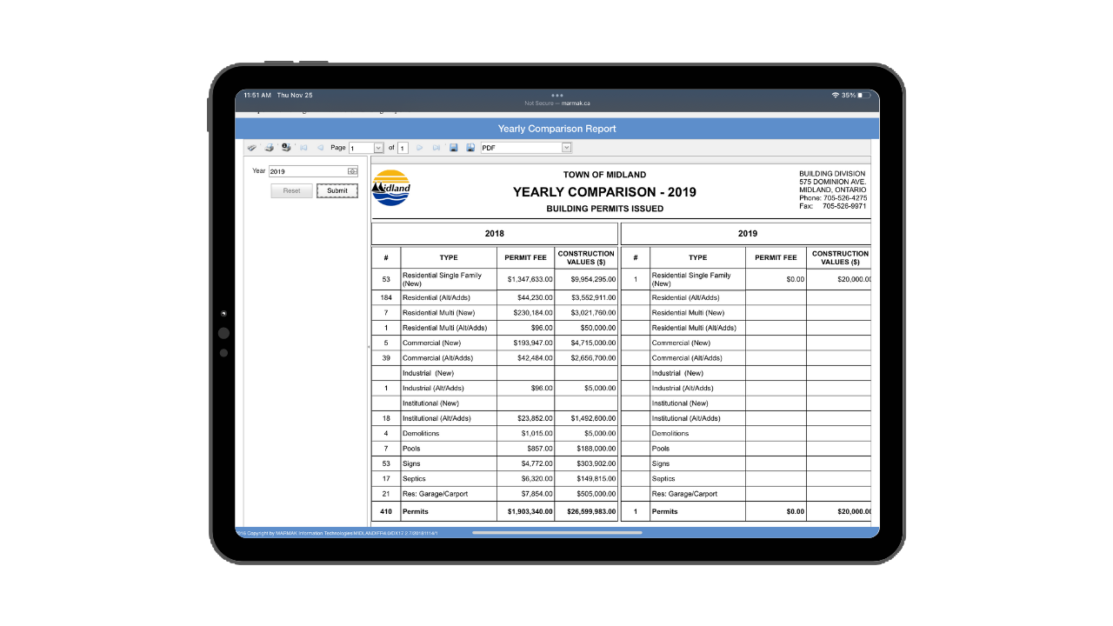Go to first page of report
1113x626 pixels.
click(303, 148)
